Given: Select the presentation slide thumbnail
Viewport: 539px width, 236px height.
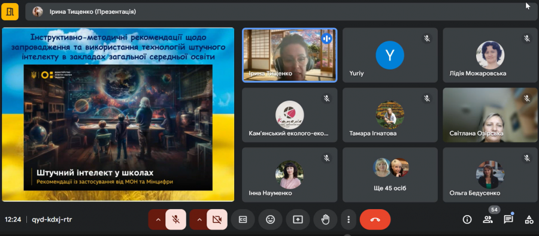Looking at the screenshot, I should (x=118, y=114).
